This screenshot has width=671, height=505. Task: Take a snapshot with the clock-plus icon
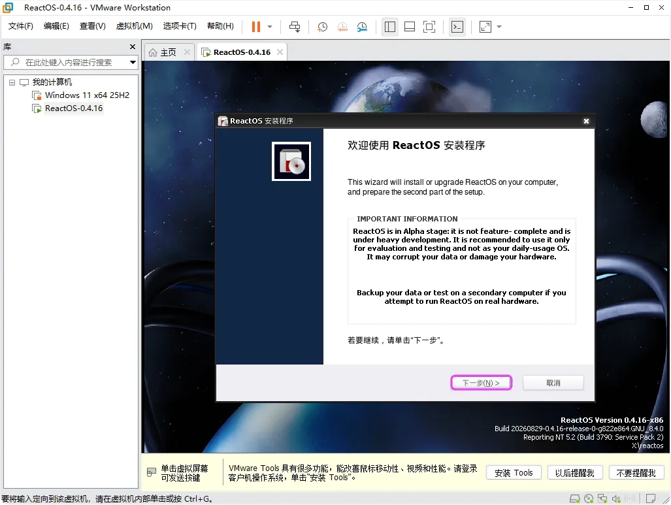click(322, 27)
